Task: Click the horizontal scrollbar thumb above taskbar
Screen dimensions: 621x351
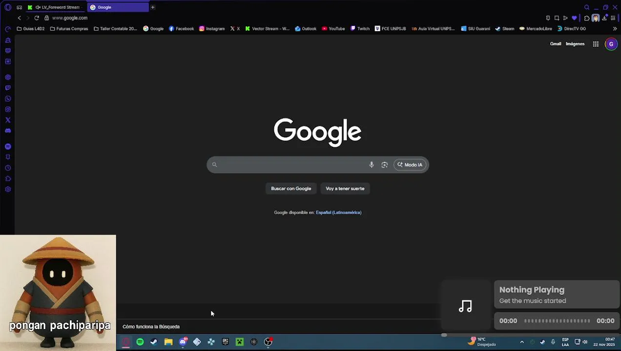Action: pos(444,335)
